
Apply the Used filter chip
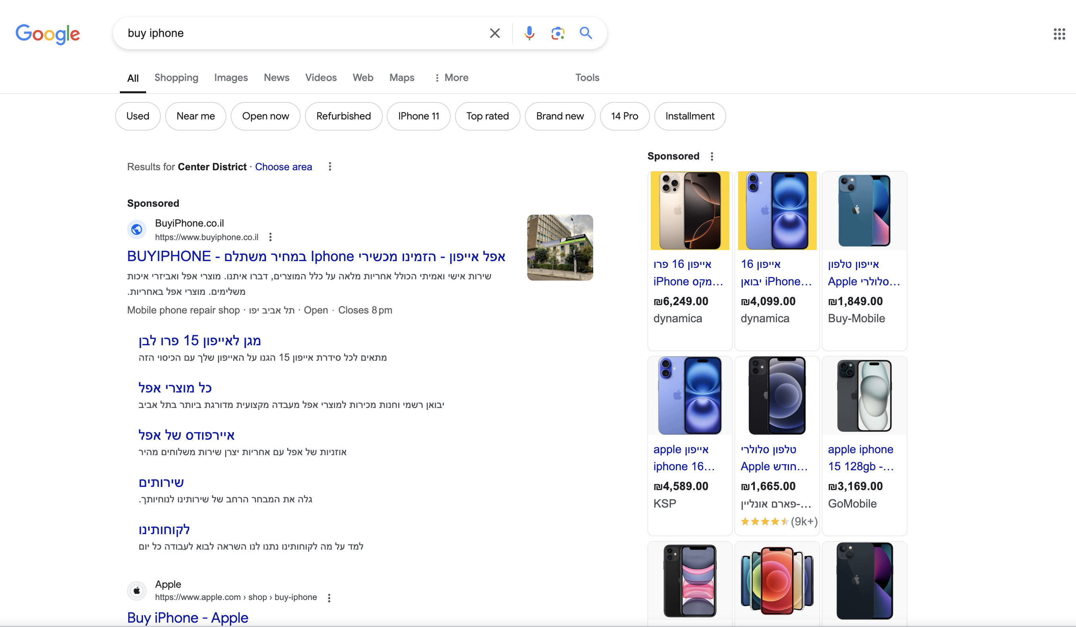[138, 116]
